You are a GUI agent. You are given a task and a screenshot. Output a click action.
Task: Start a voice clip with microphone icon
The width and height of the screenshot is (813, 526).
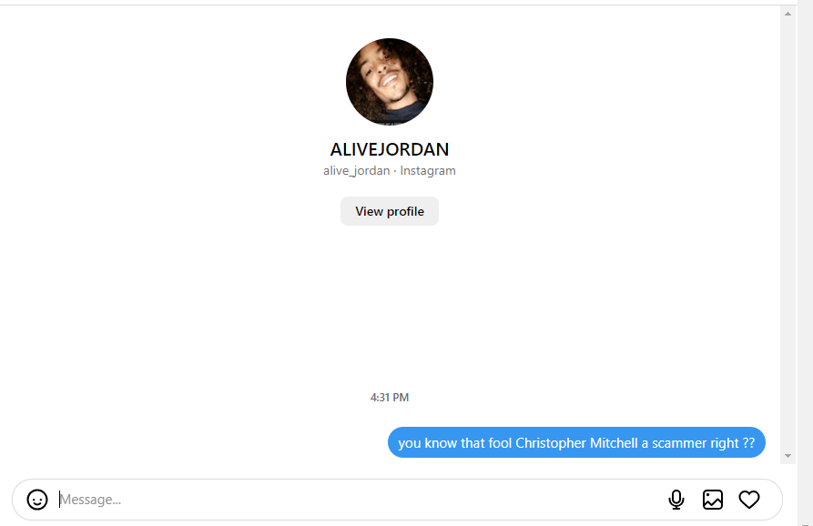(676, 500)
